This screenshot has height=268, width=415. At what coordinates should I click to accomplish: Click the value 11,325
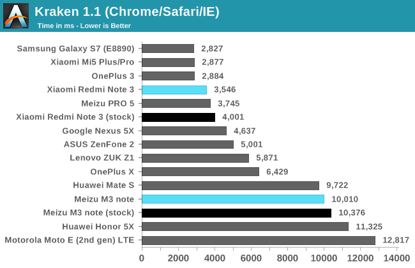tap(369, 227)
